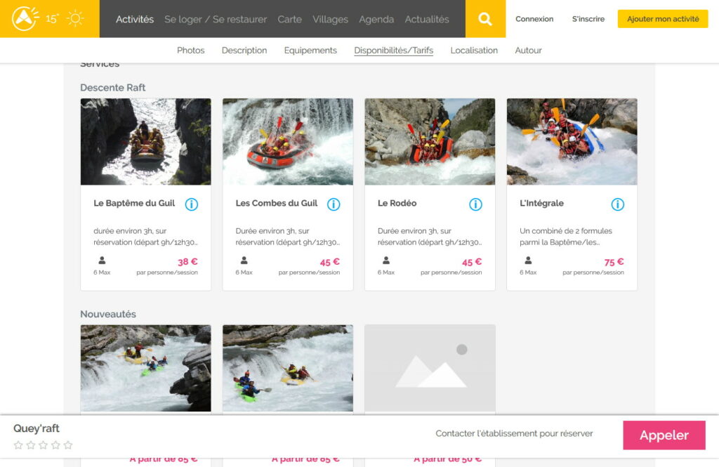
Task: Click the Quey'raft establishment name
Action: tap(37, 428)
